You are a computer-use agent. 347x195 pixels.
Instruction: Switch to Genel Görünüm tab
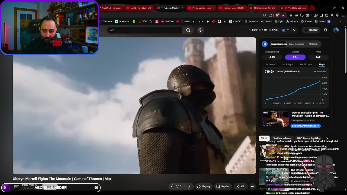click(x=296, y=44)
